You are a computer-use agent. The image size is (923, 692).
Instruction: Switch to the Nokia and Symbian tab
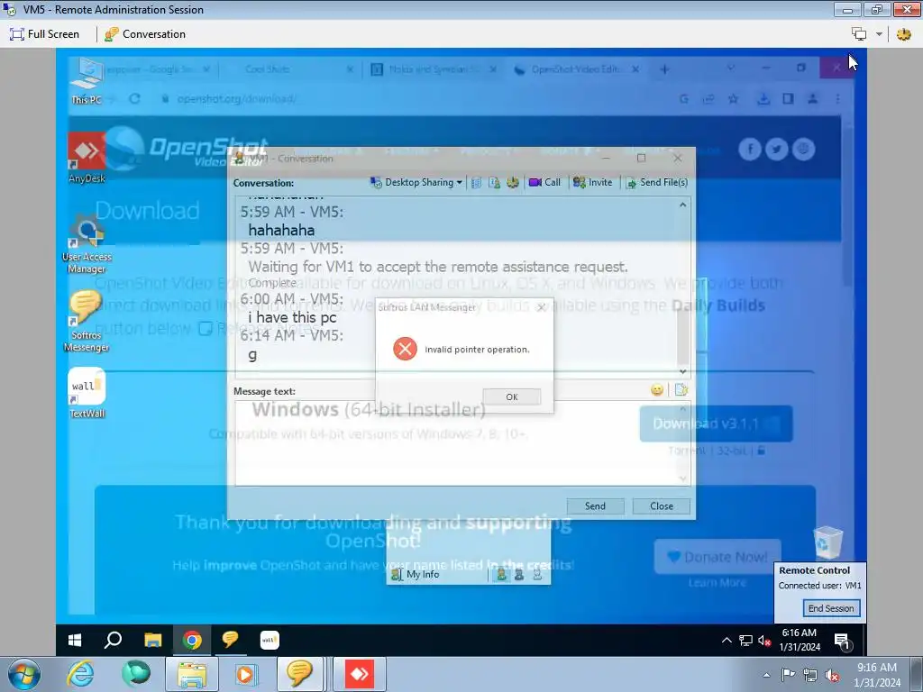pyautogui.click(x=434, y=69)
